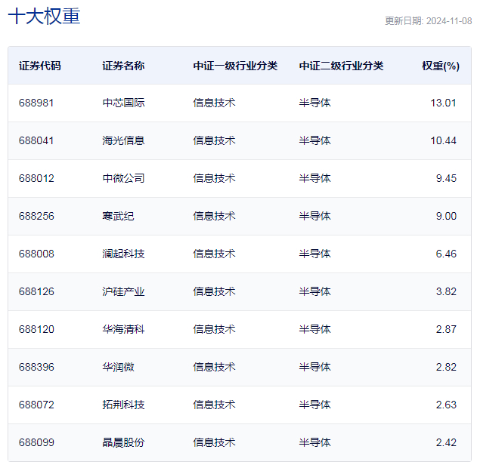Click the 证券代码 column header

click(40, 66)
